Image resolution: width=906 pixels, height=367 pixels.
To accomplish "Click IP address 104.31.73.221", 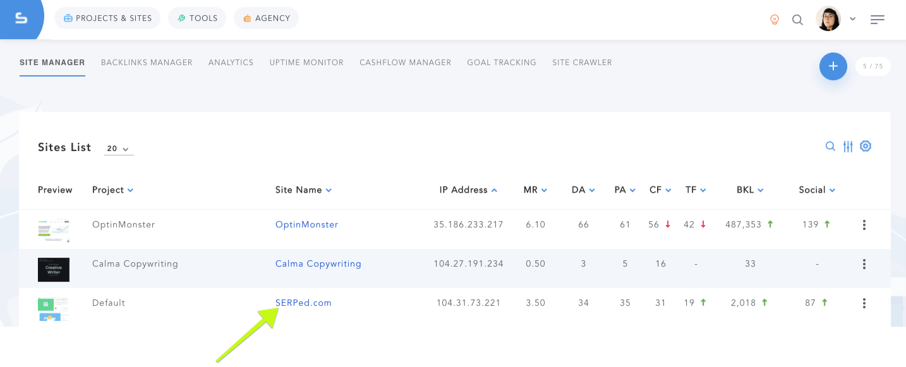I will coord(469,303).
